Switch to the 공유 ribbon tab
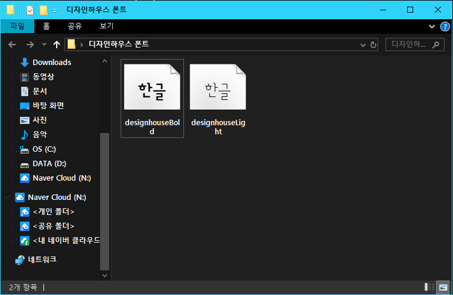This screenshot has width=453, height=295. point(75,26)
